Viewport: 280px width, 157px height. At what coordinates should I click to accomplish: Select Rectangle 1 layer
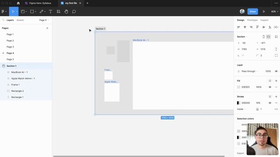pos(26,97)
